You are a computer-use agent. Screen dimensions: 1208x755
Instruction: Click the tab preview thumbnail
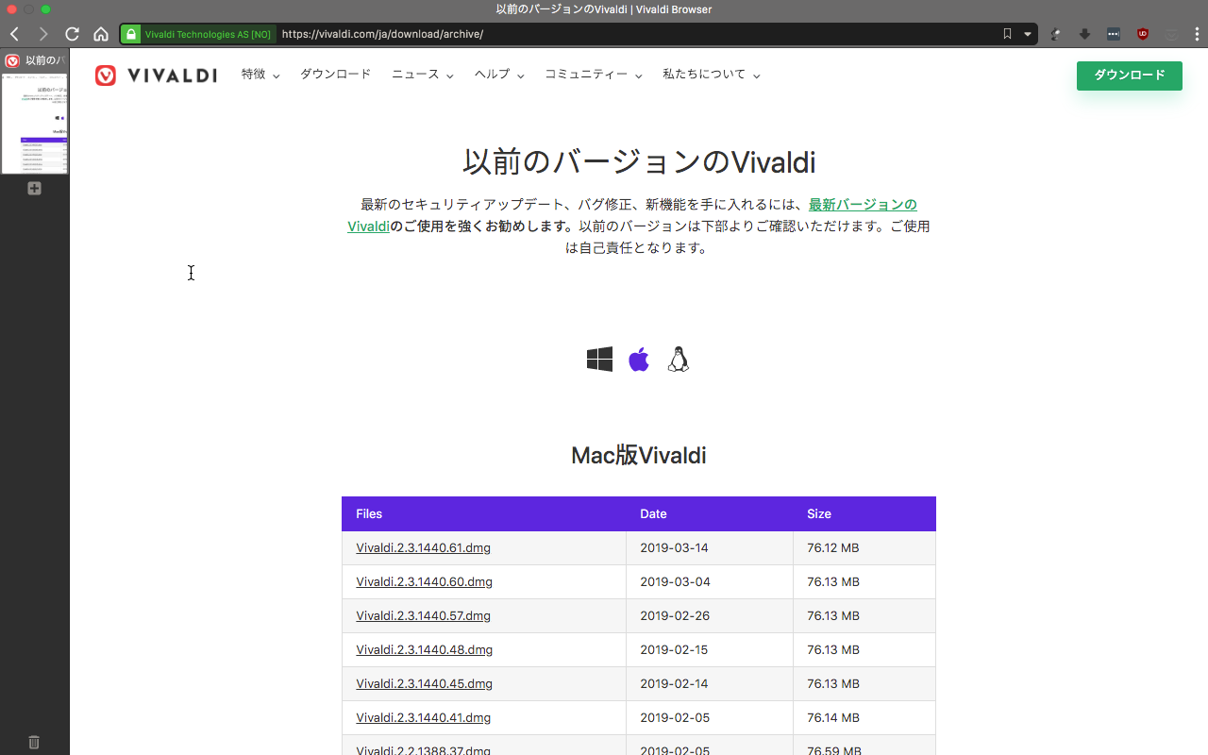click(x=35, y=123)
